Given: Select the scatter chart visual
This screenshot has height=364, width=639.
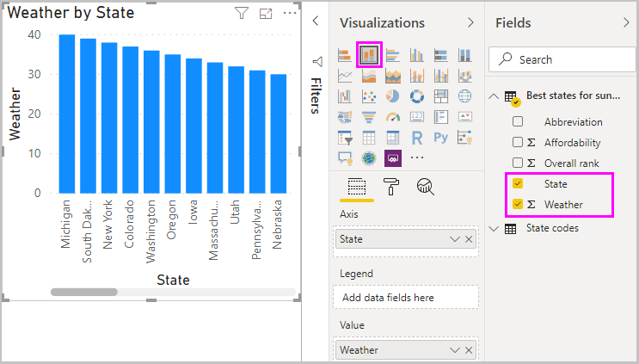Looking at the screenshot, I should [369, 96].
